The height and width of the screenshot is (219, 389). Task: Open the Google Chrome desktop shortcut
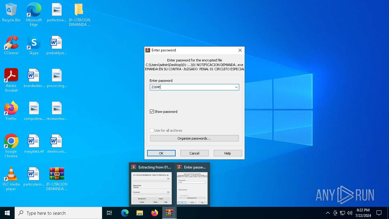(11, 146)
